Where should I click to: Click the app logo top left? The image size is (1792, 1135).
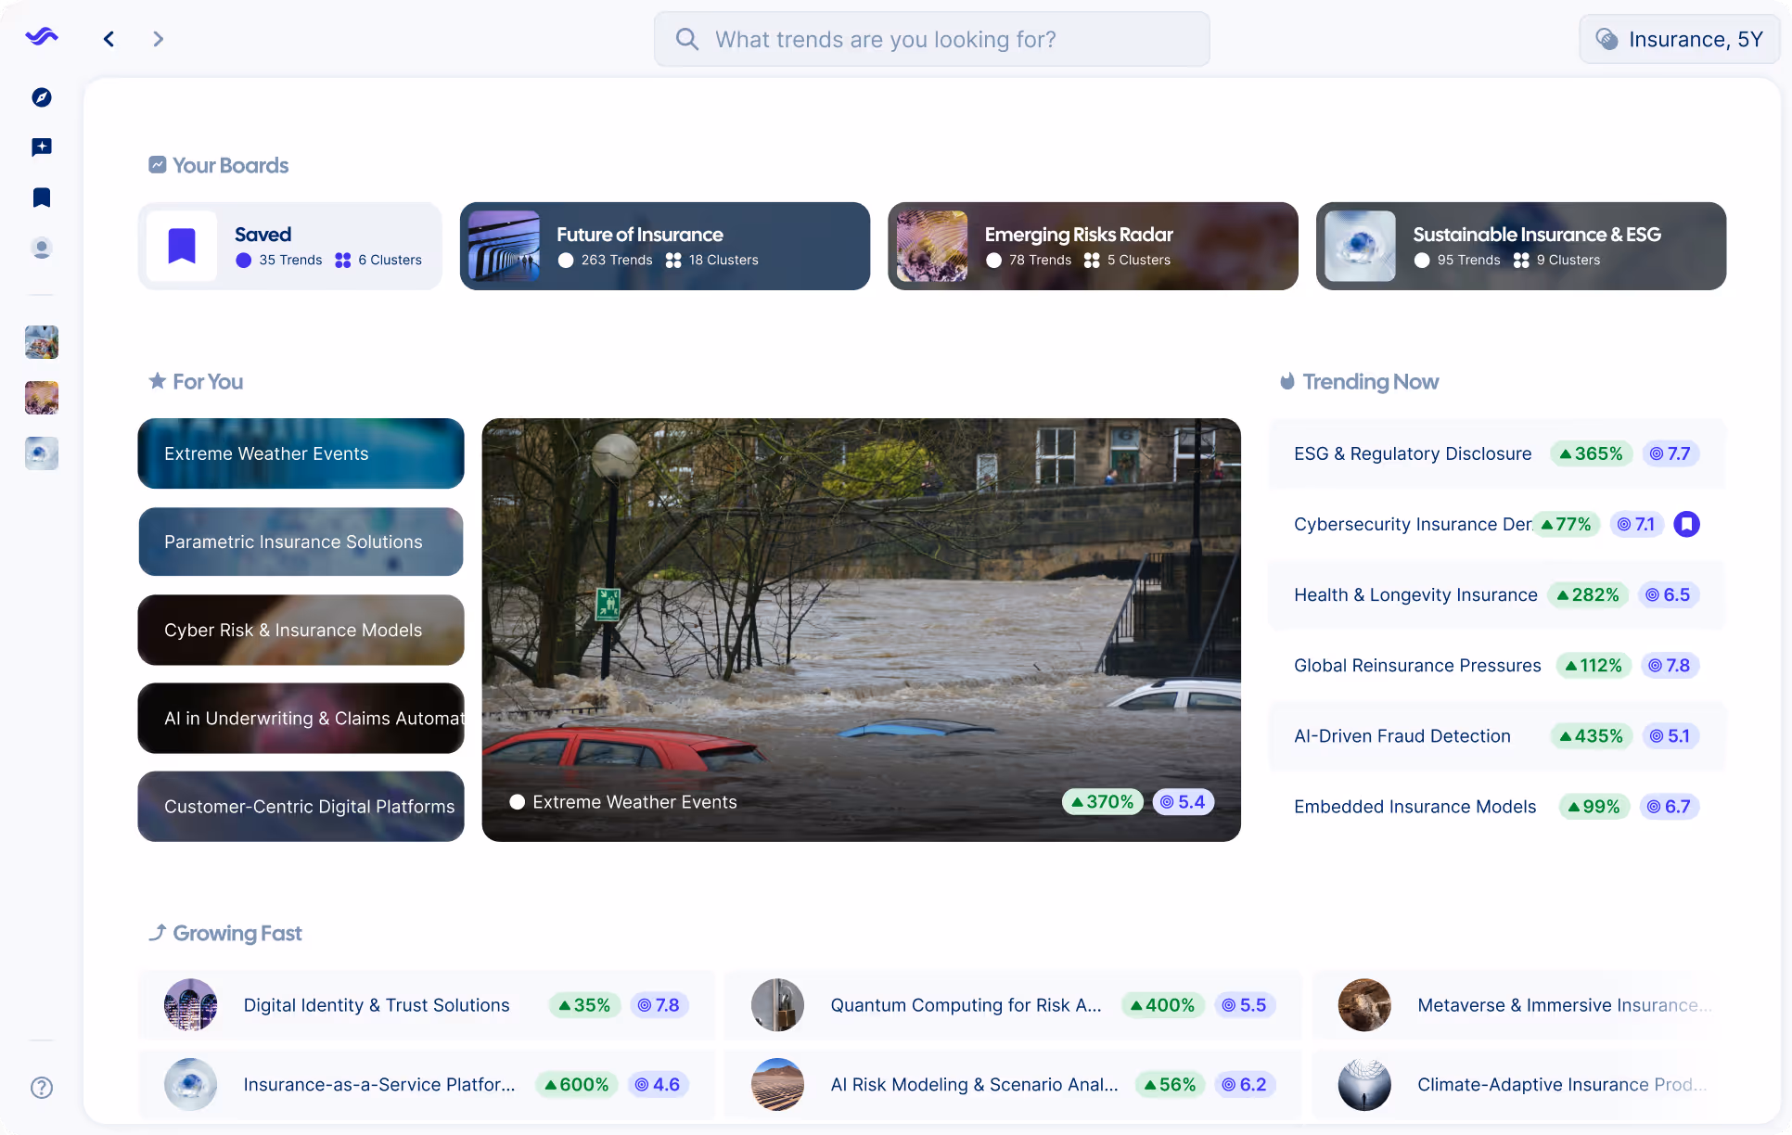coord(42,37)
